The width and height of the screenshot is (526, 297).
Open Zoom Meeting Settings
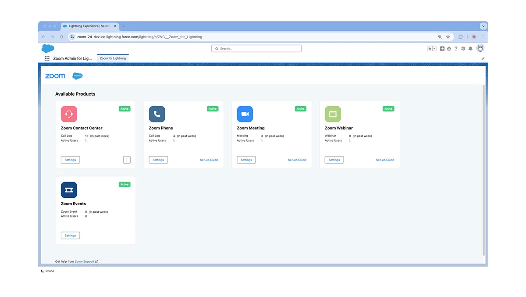[246, 160]
